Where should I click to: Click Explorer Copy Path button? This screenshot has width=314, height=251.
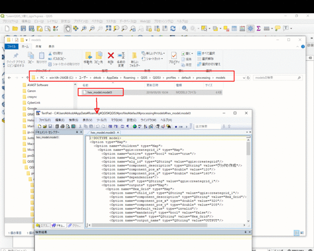(x=57, y=59)
